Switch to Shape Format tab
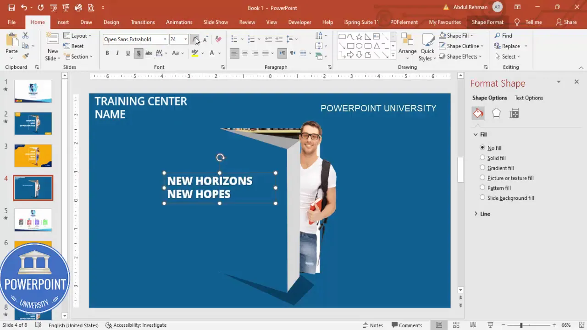 (487, 22)
